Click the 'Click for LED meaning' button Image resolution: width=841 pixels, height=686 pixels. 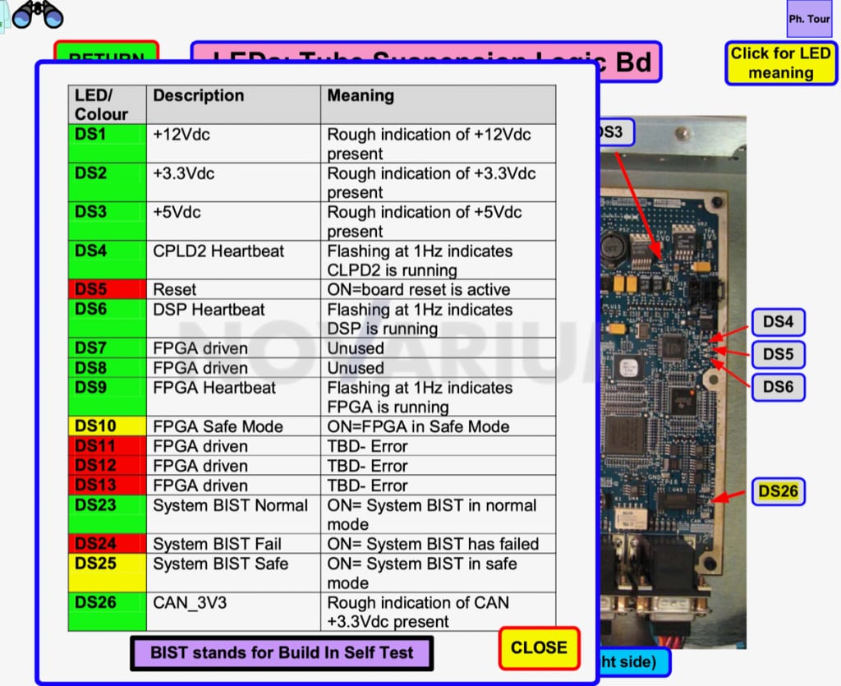[x=780, y=63]
